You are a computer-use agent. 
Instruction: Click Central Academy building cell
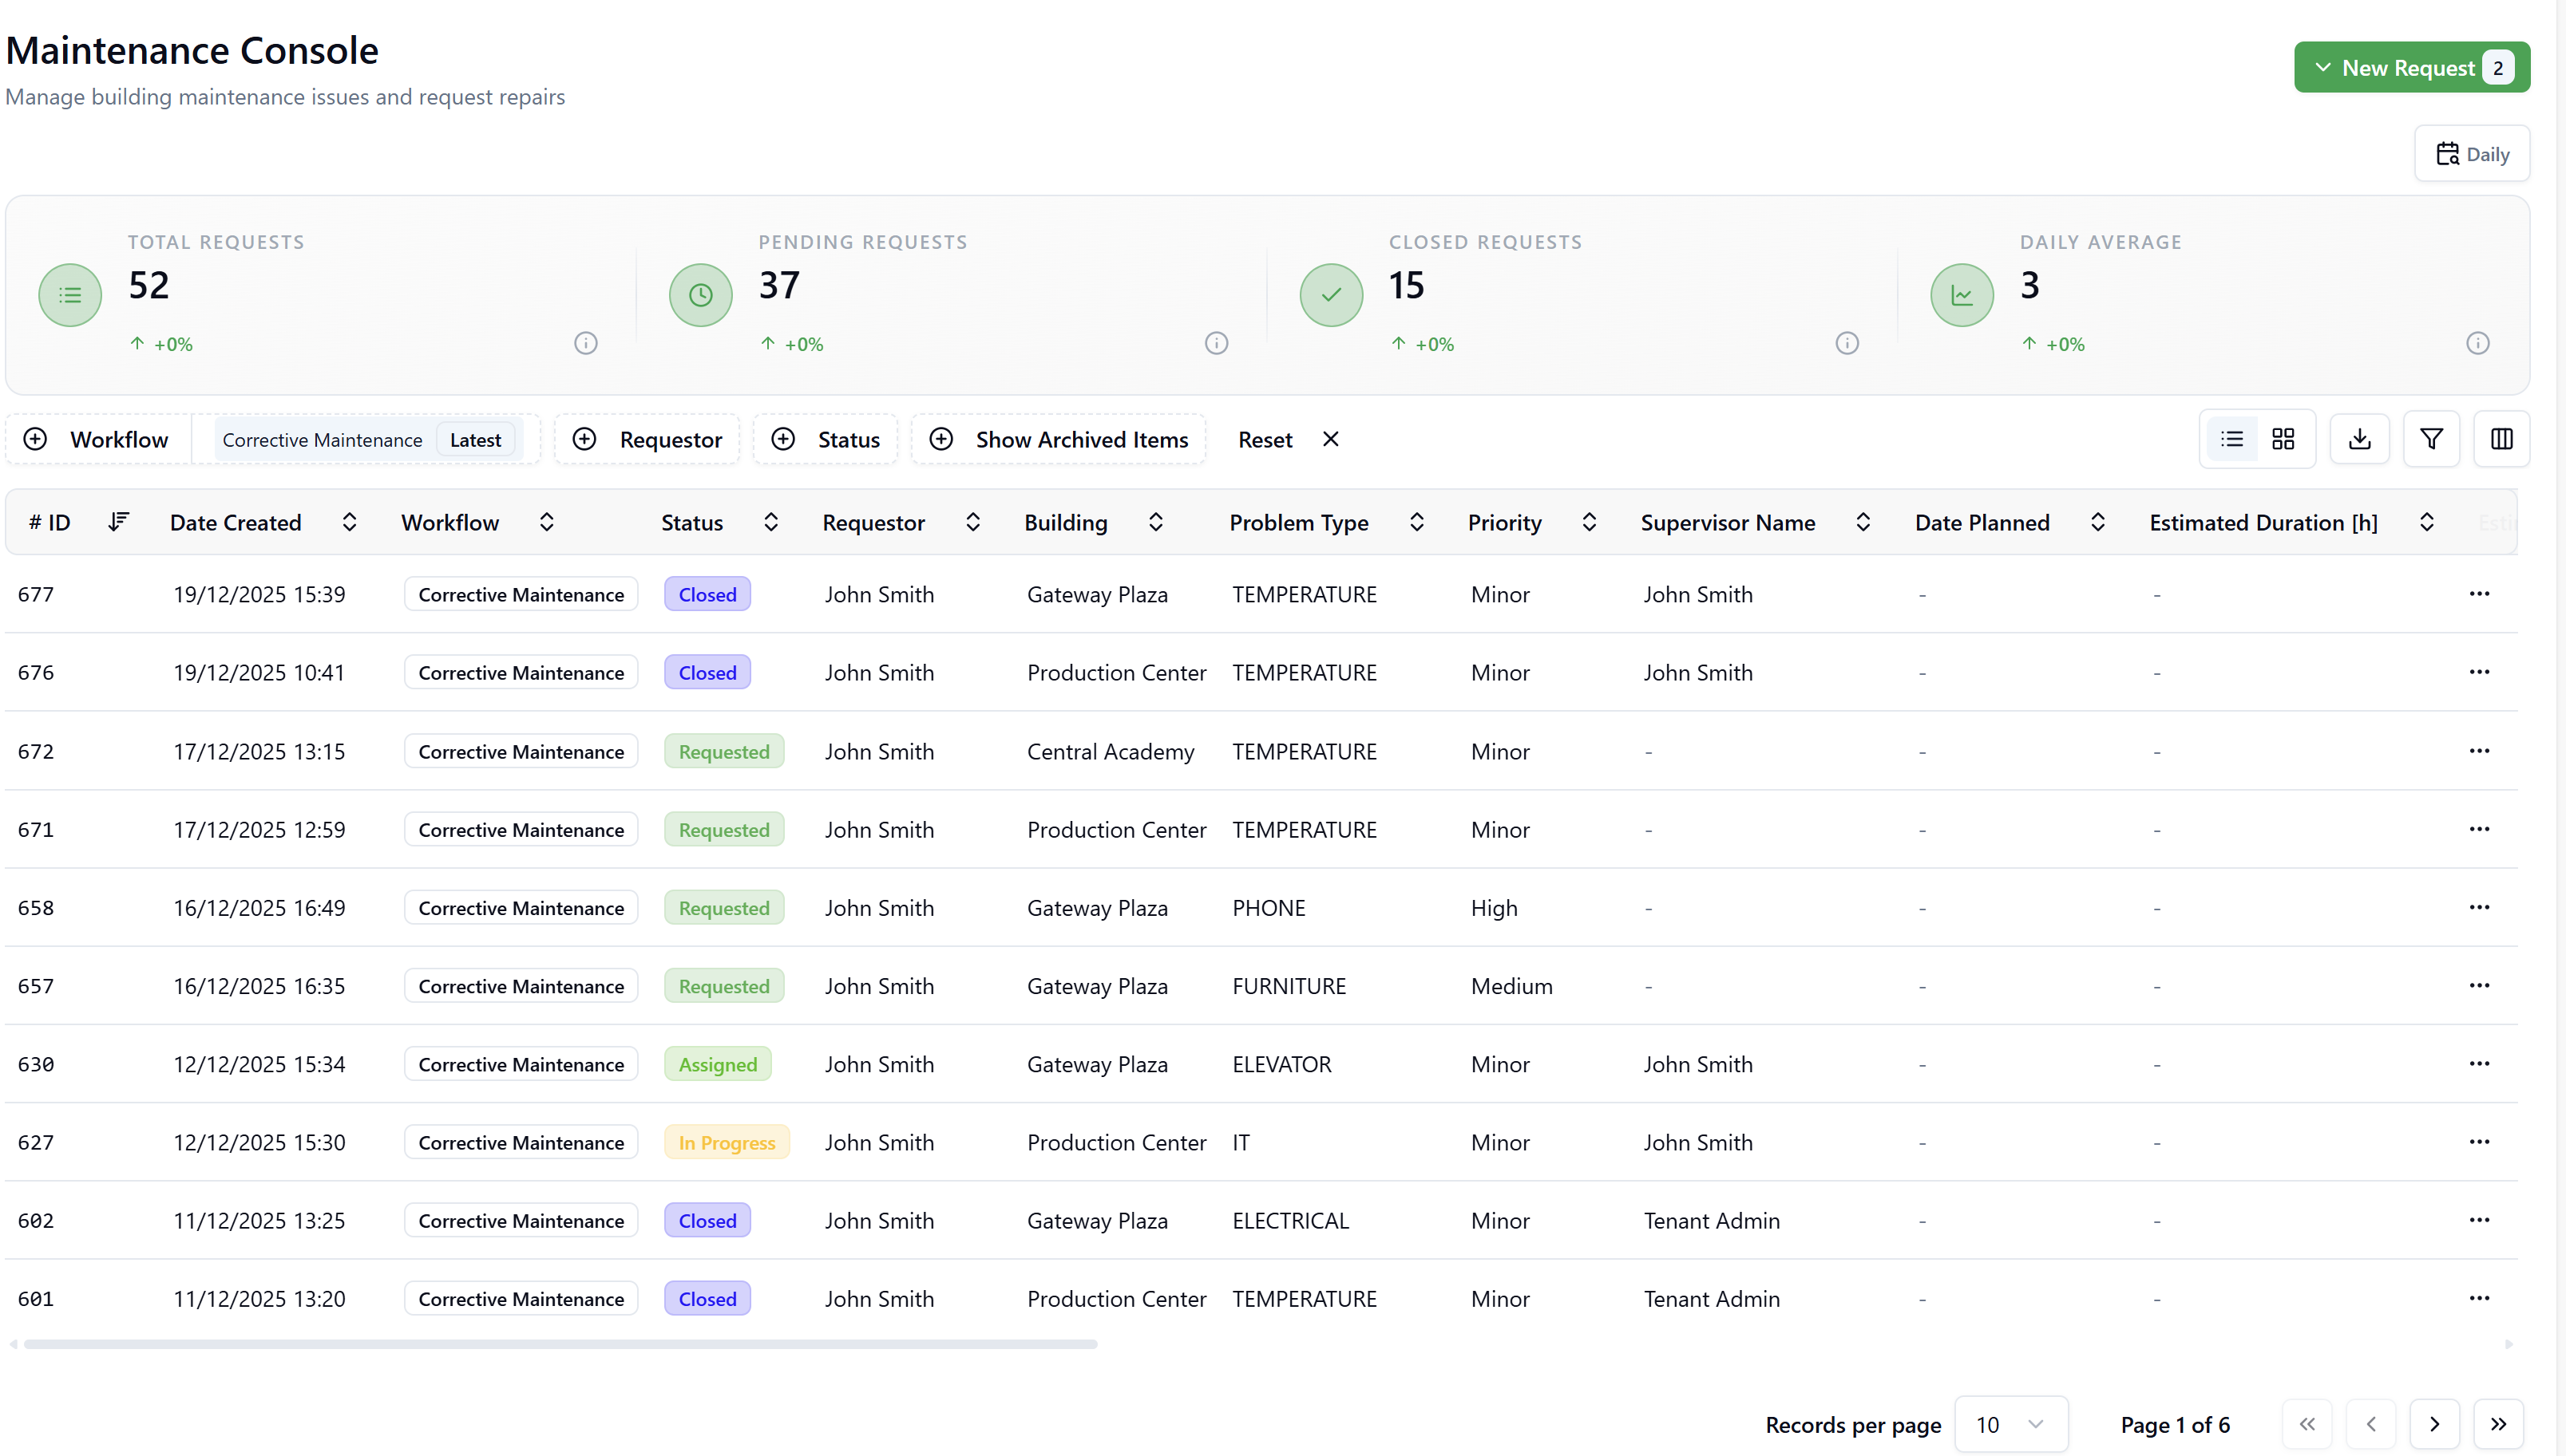click(x=1111, y=751)
